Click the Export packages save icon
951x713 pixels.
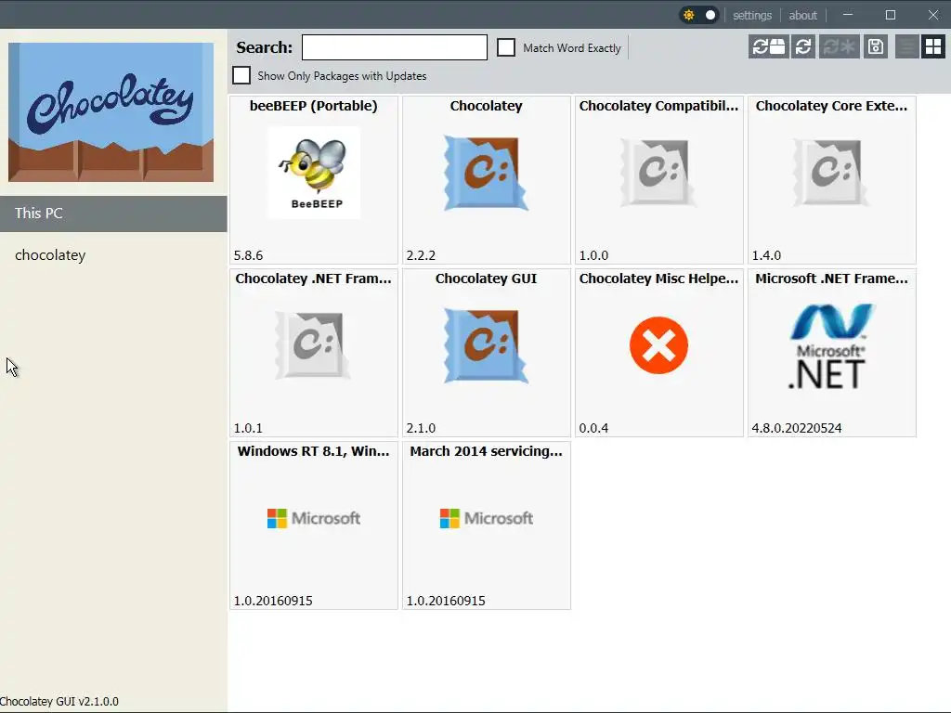(x=876, y=46)
